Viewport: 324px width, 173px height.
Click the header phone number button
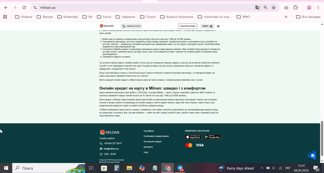132,26
